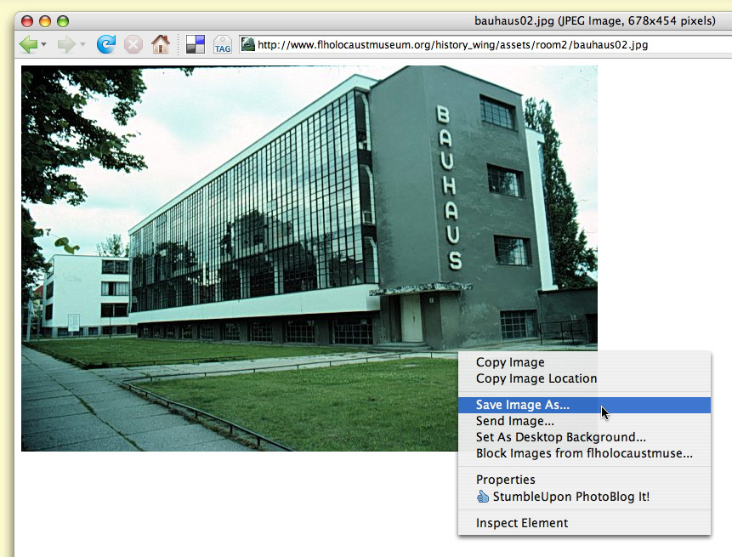
Task: Choose Save Image As... from context menu
Action: click(x=523, y=406)
